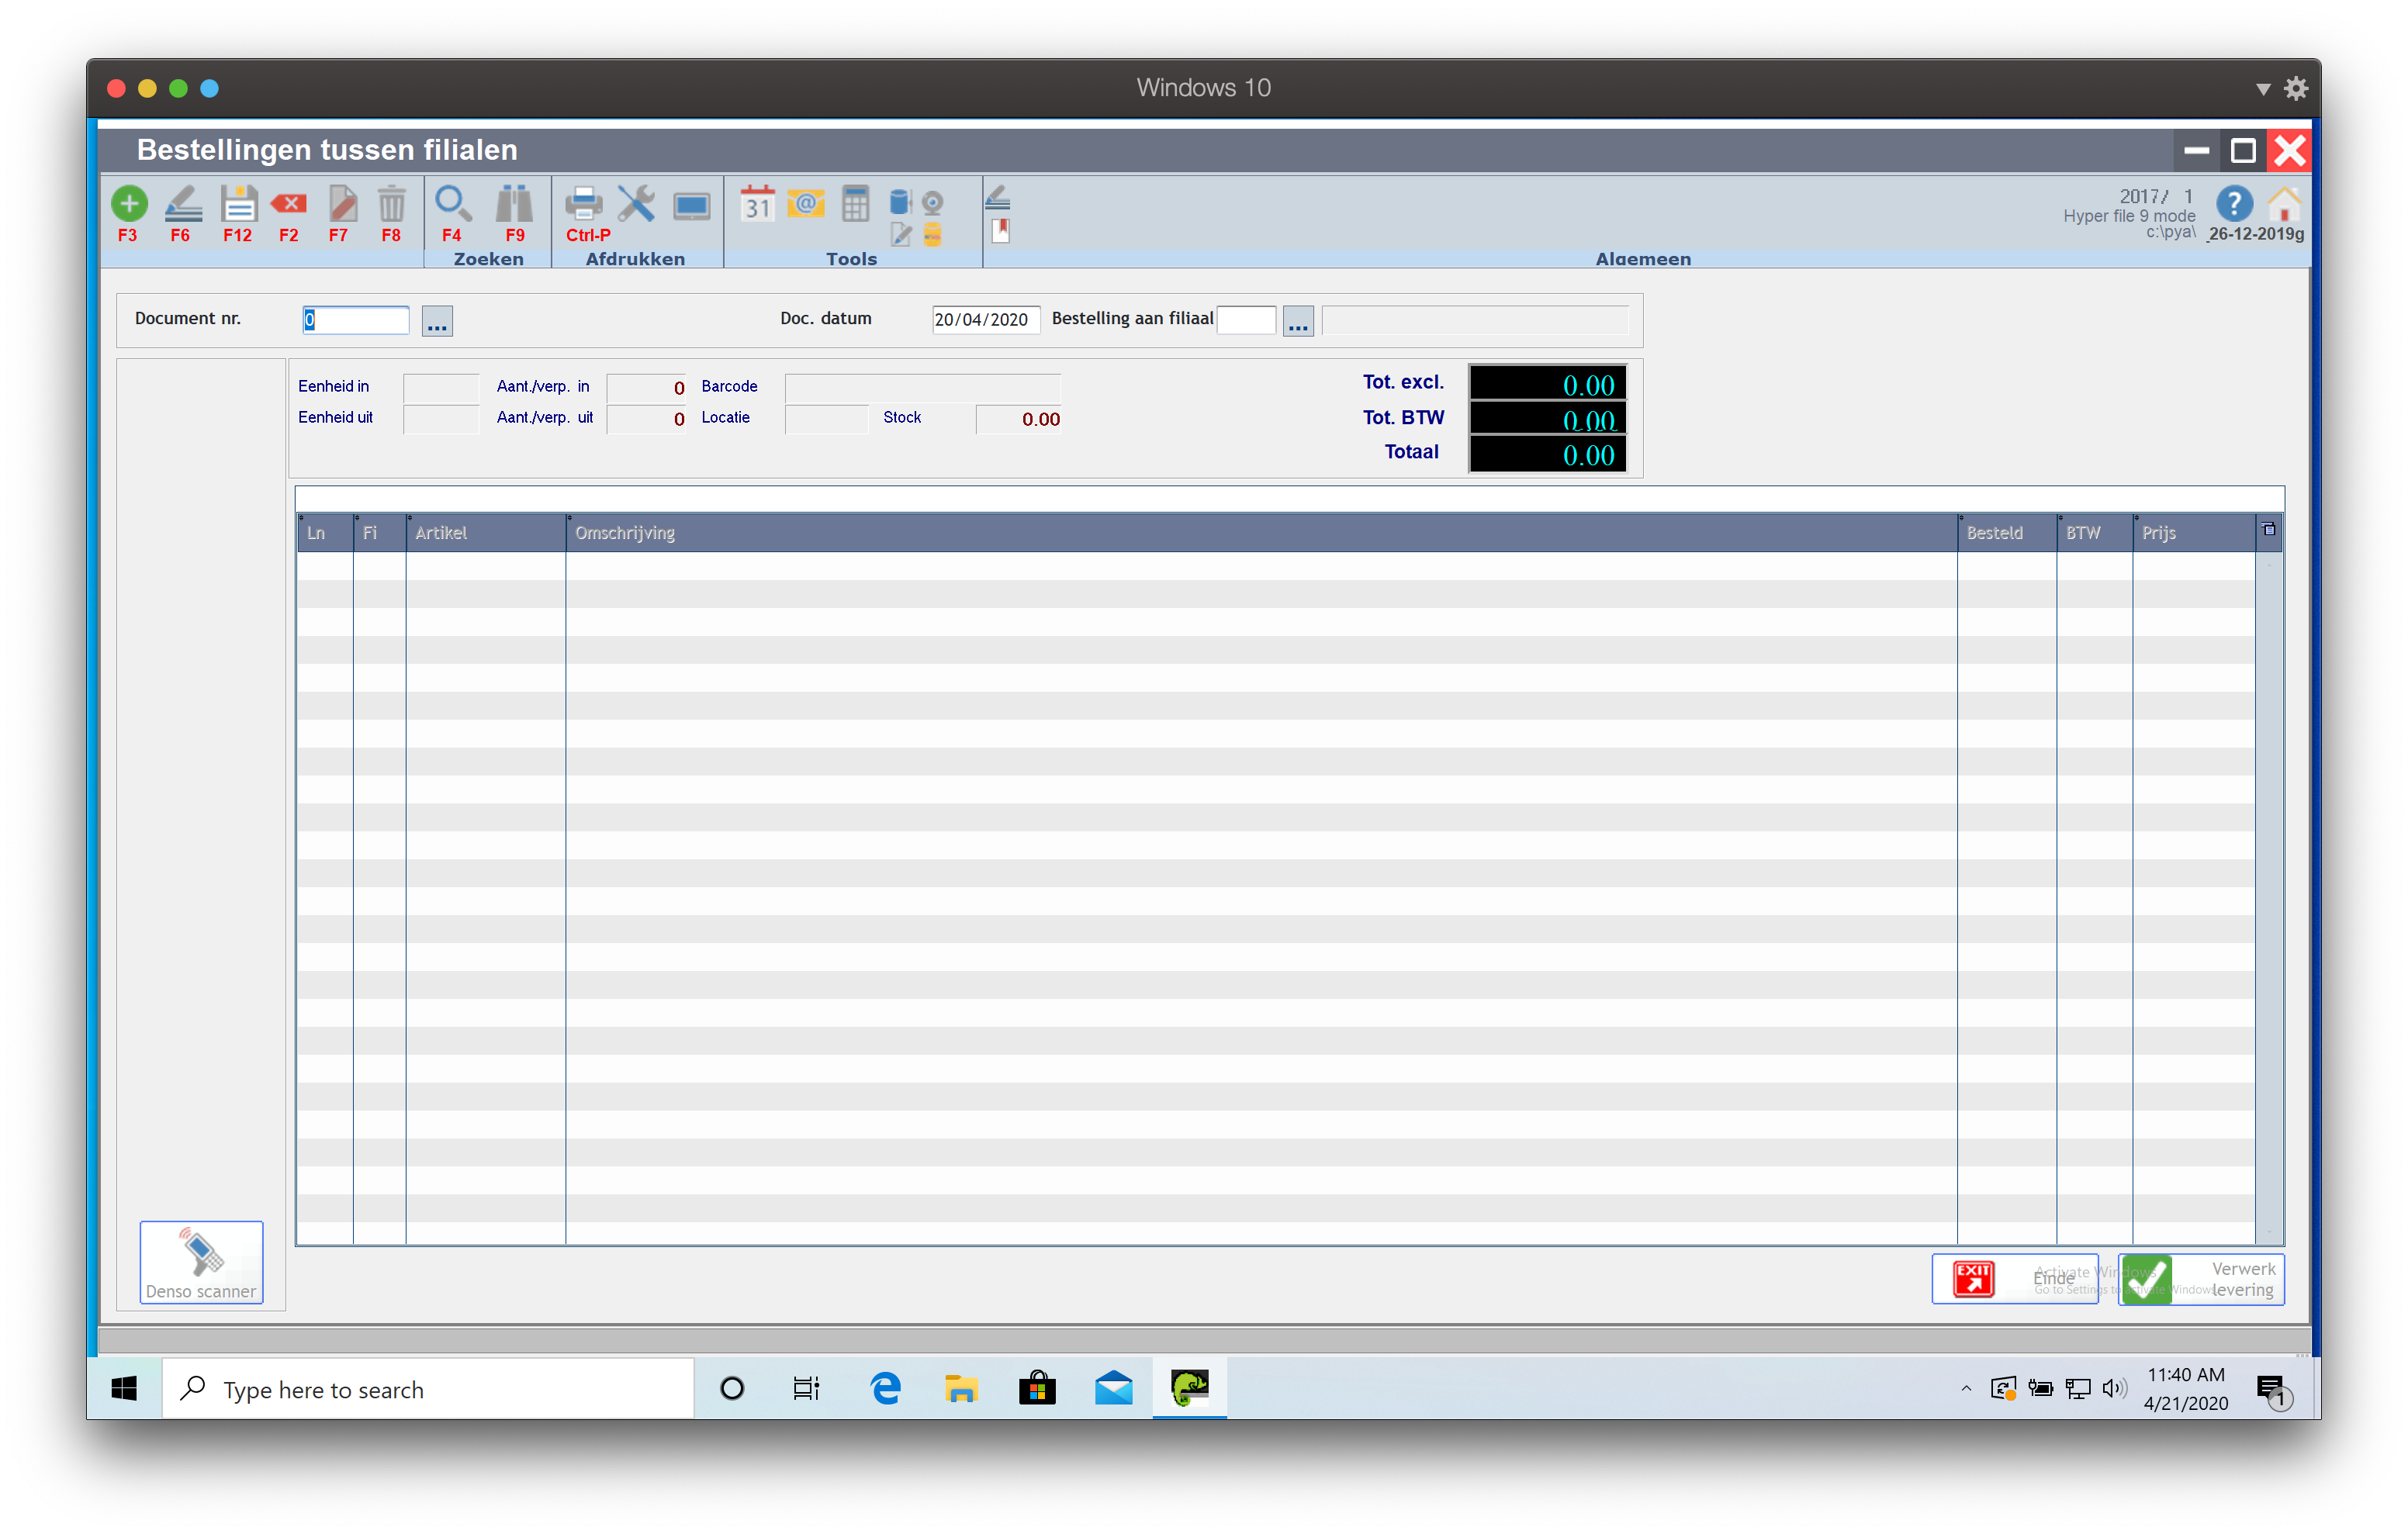Screen dimensions: 2408x1534
Task: Open lookup button next to Document nr.
Action: click(x=437, y=321)
